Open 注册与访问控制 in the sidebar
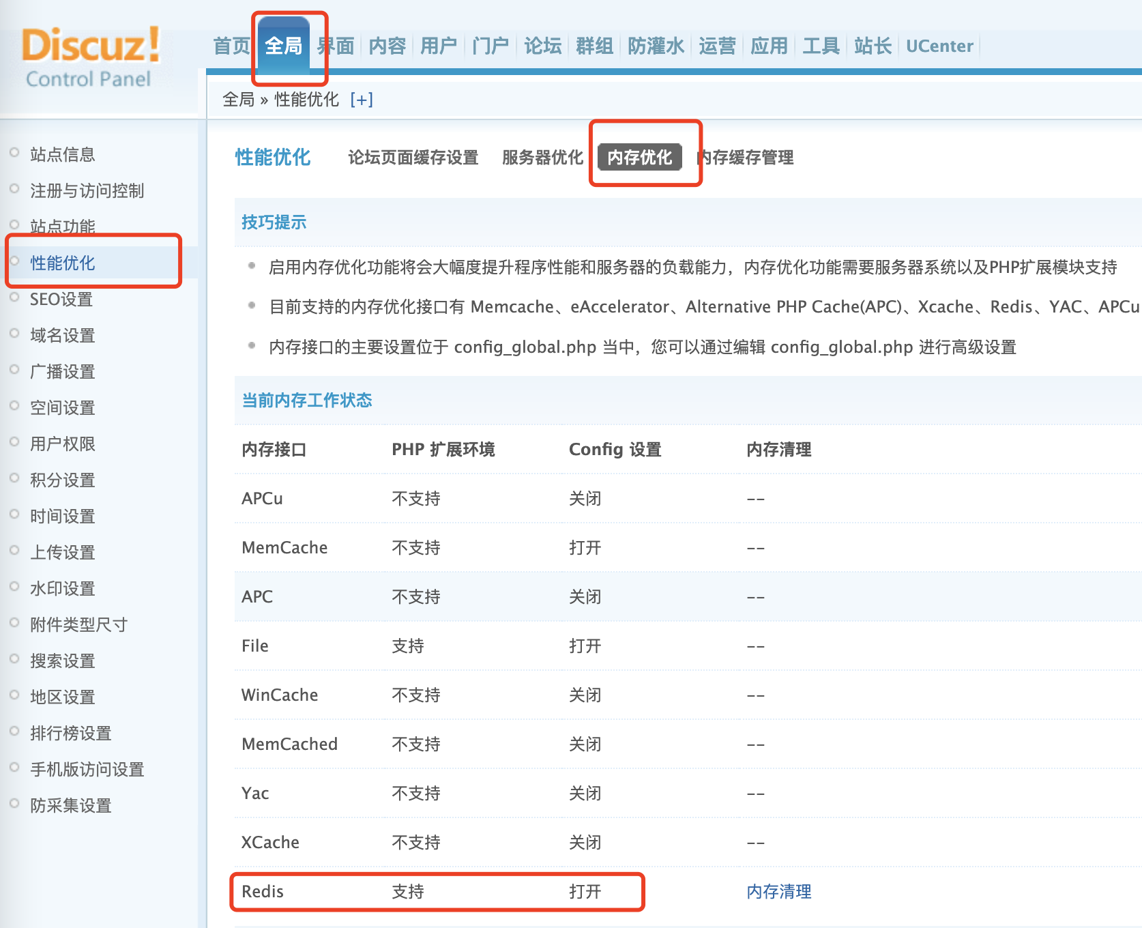Image resolution: width=1142 pixels, height=928 pixels. 87,190
